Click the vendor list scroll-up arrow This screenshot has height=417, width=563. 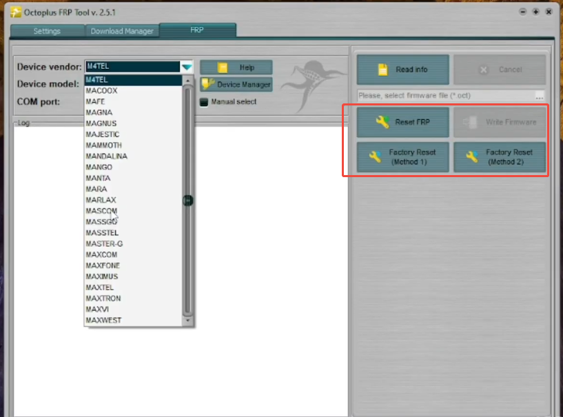[x=187, y=81]
